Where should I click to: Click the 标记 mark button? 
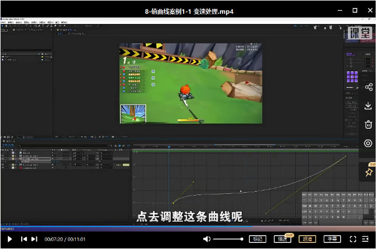coord(257,239)
